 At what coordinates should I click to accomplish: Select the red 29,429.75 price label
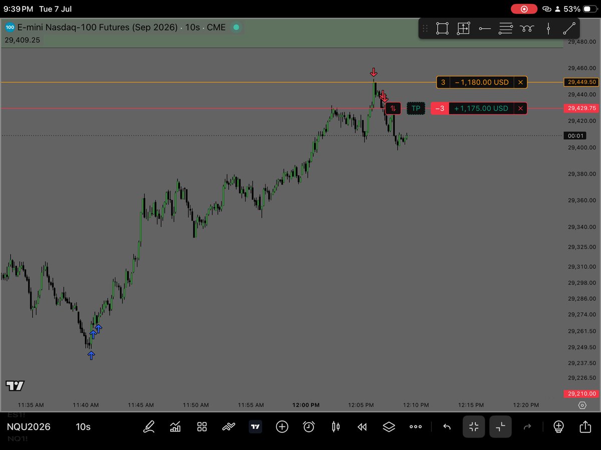tap(580, 108)
